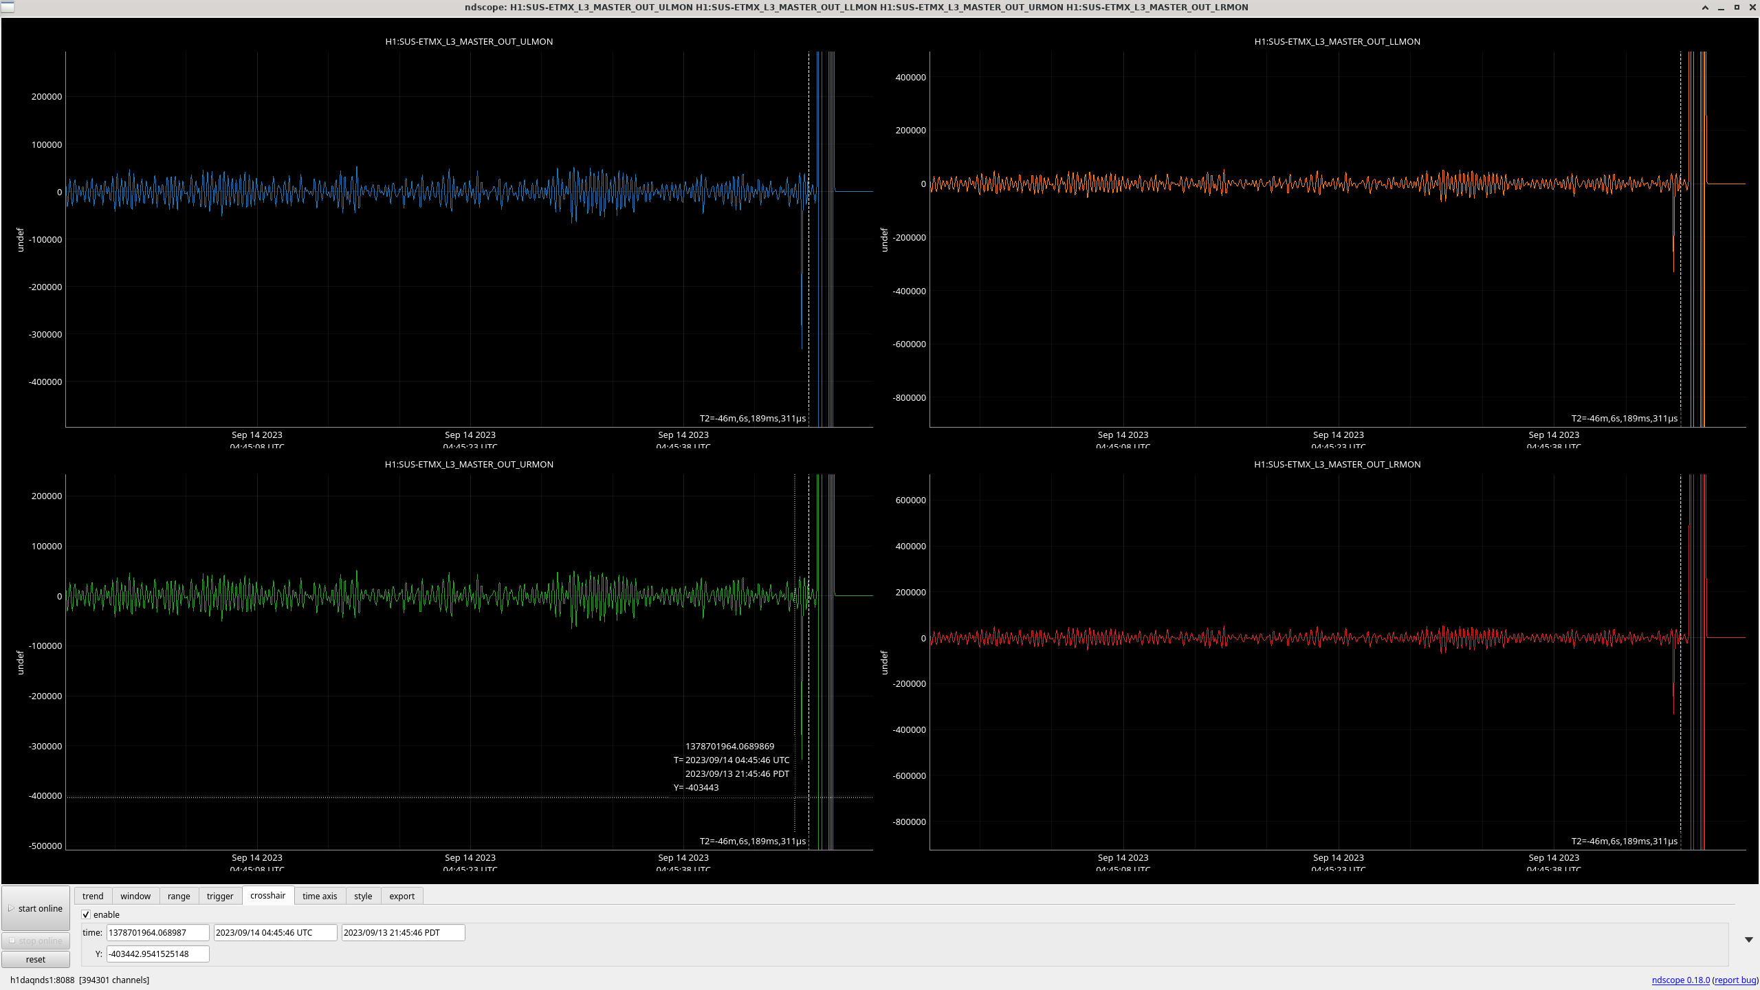Click the T2 cursor label in URMON plot
The width and height of the screenshot is (1760, 990).
[x=753, y=841]
